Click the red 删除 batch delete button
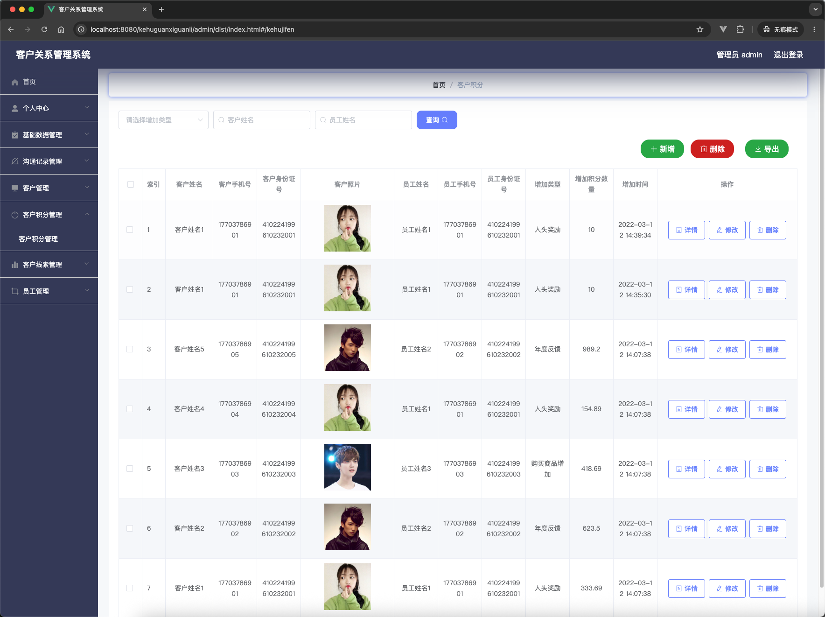 click(x=712, y=149)
